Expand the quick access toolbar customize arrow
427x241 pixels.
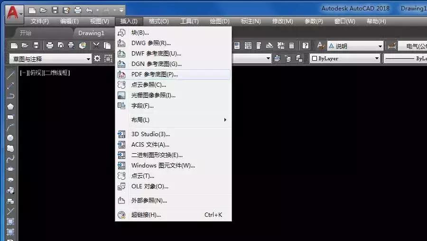pos(121,10)
